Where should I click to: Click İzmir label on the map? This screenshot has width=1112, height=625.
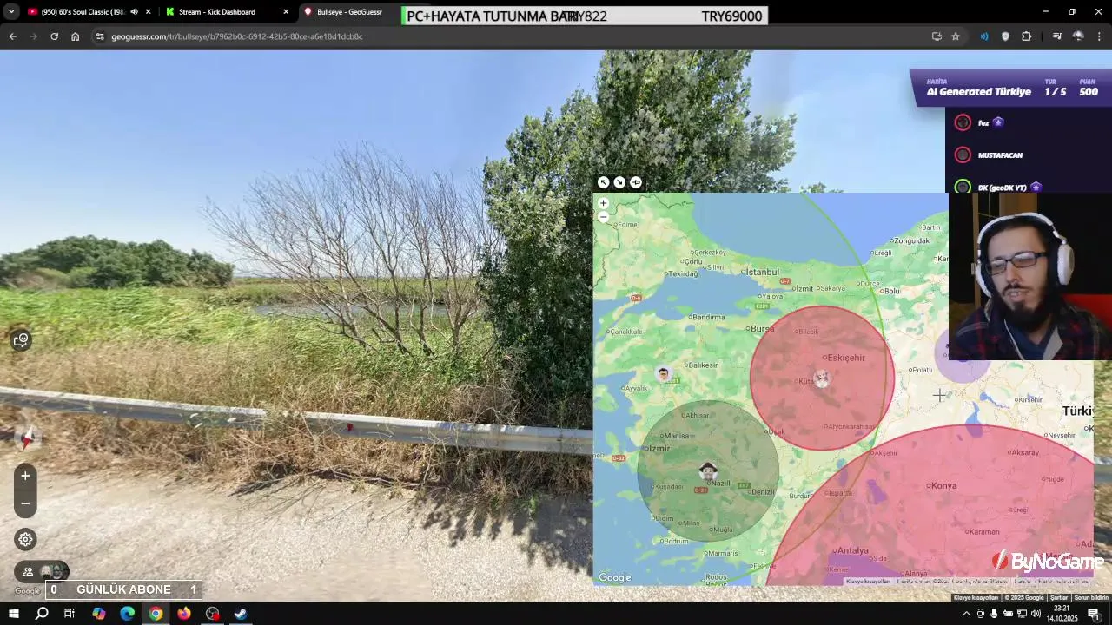coord(660,449)
